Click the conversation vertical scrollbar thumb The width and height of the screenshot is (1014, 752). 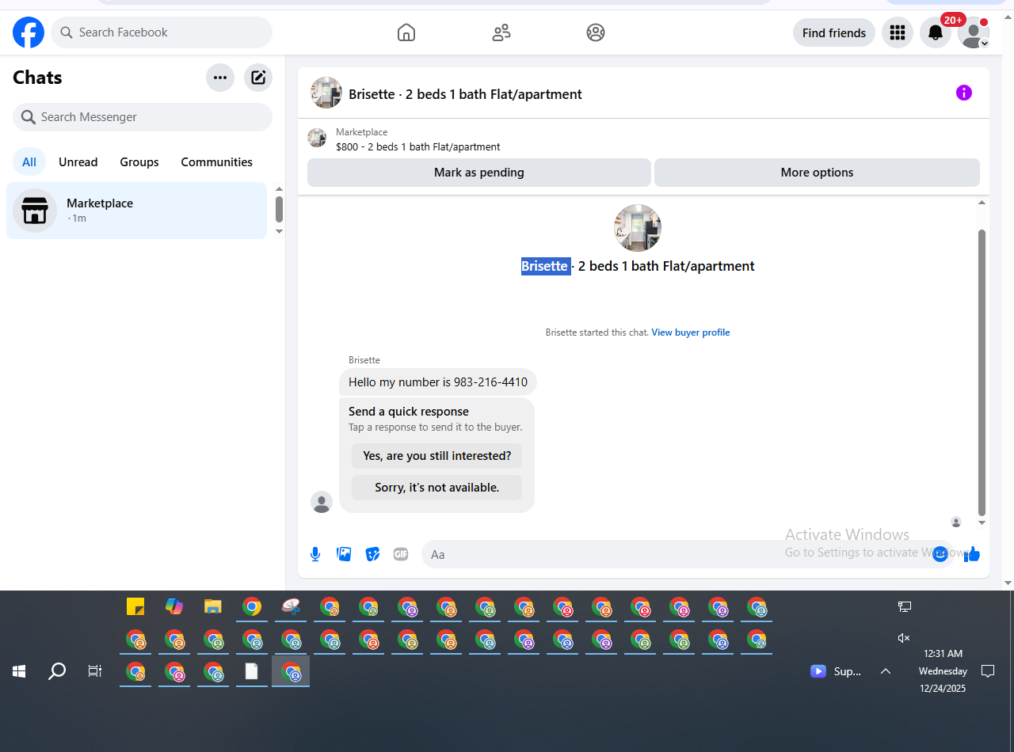click(x=982, y=372)
